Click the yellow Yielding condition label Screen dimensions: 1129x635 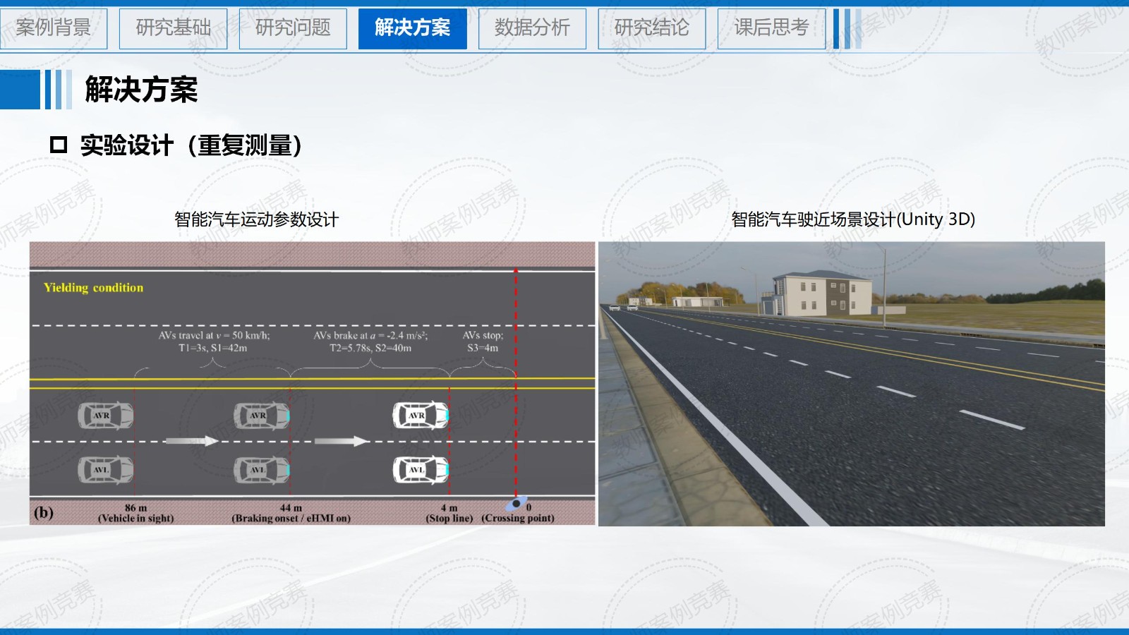point(93,288)
